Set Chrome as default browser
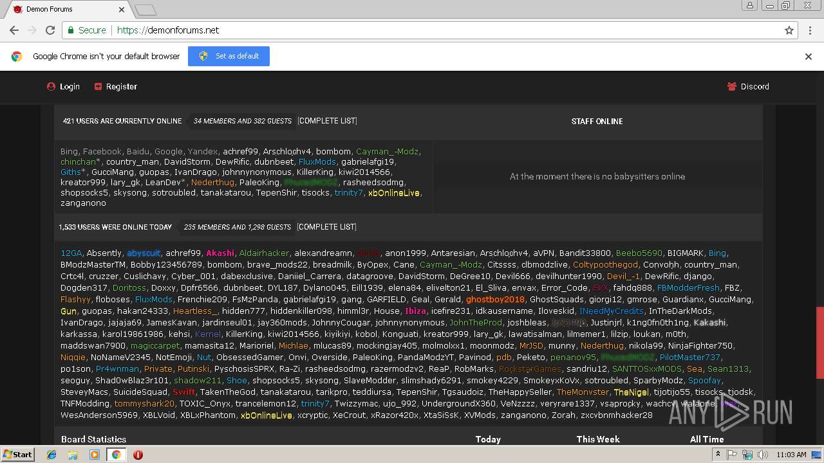 [x=229, y=57]
